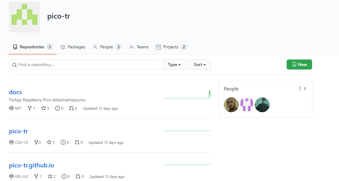Image resolution: width=339 pixels, height=181 pixels.
Task: Click the Repositories book icon
Action: coord(15,47)
